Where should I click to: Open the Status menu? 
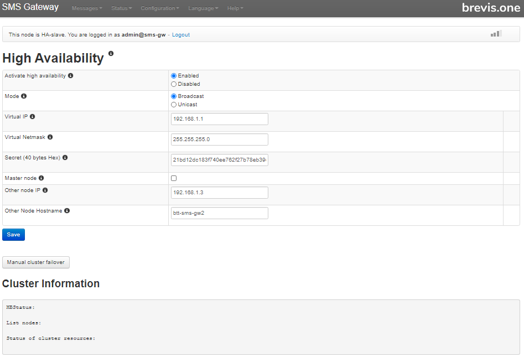coord(122,8)
